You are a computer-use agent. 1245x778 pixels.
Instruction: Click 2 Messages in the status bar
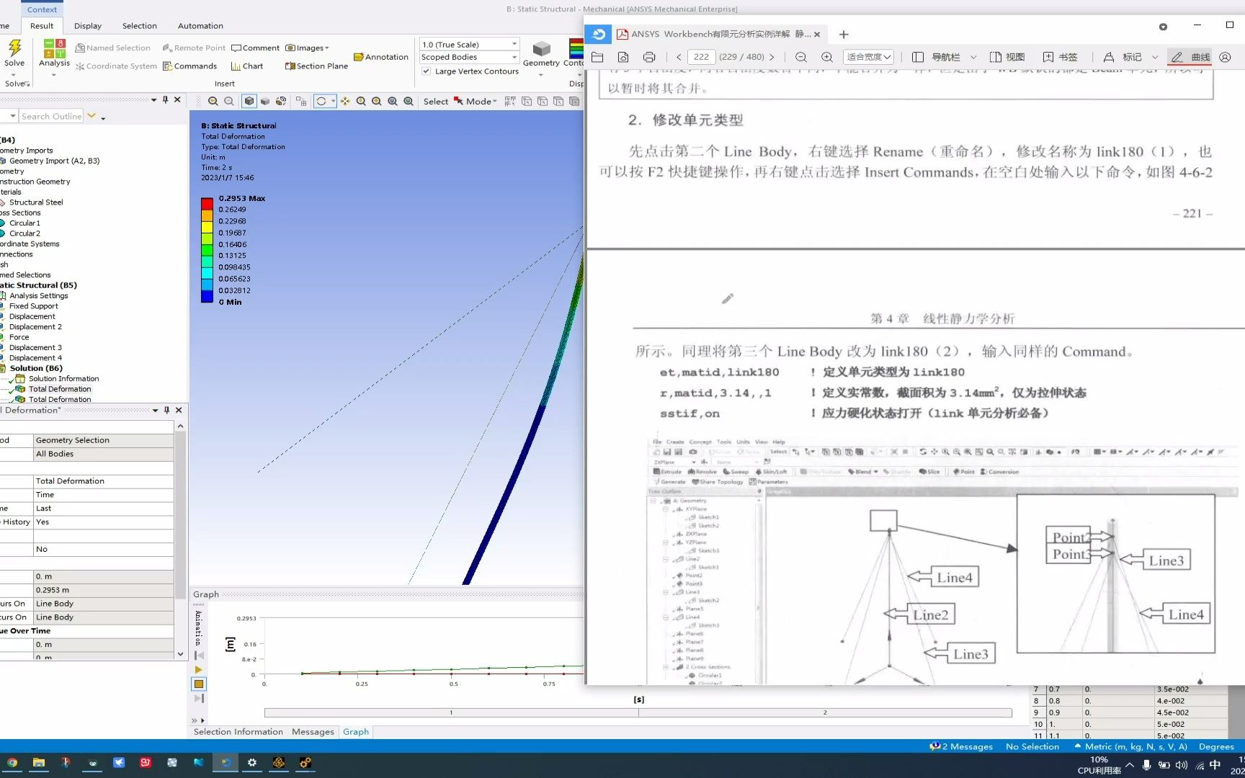pos(961,746)
